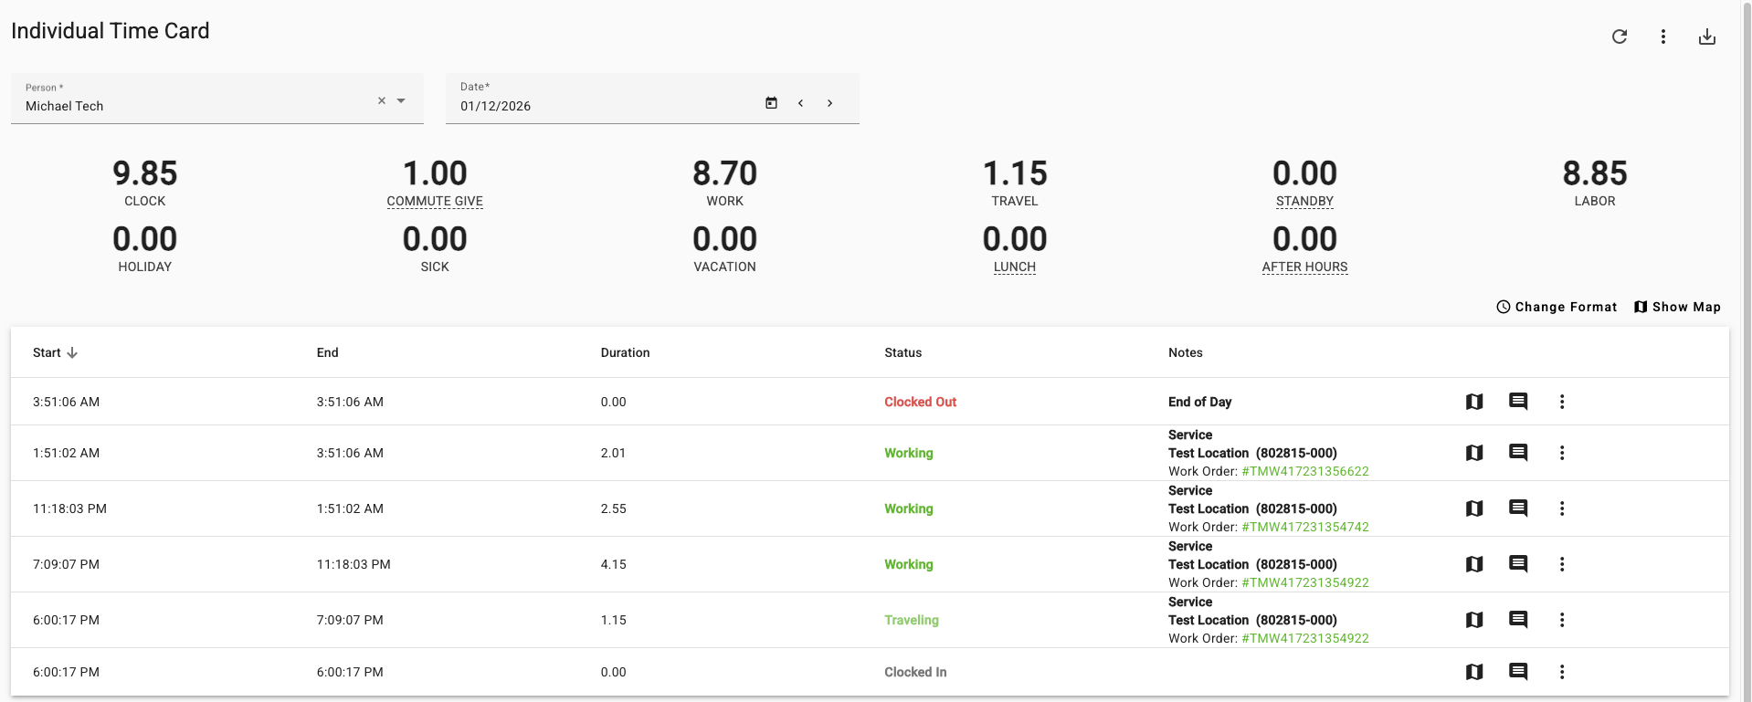Sort by the Start column header

(55, 352)
